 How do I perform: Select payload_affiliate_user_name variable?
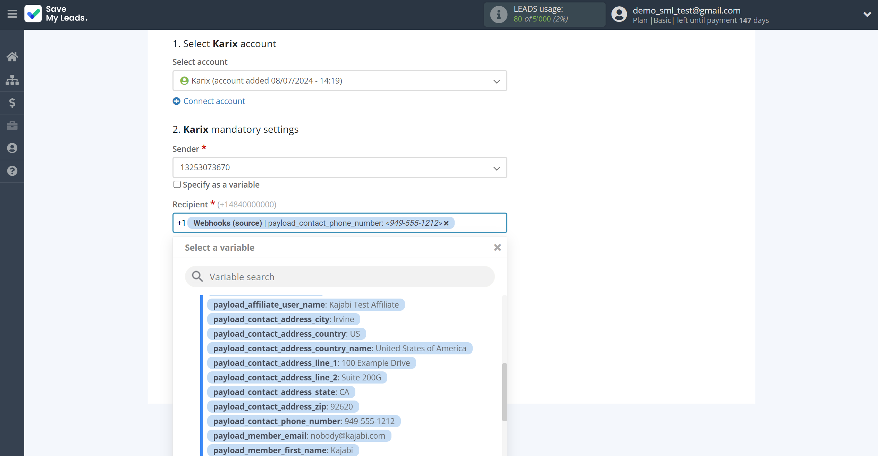coord(306,305)
